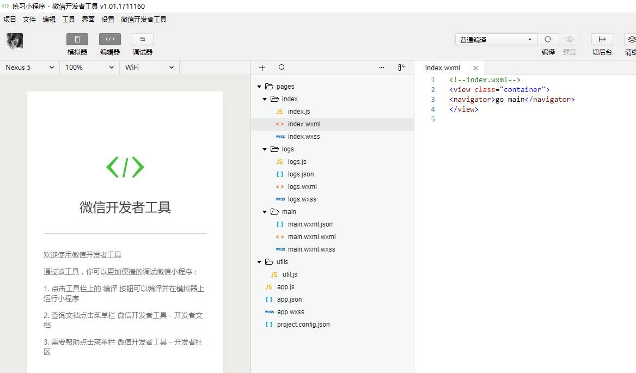The image size is (636, 373).
Task: Collapse the main folder
Action: (265, 212)
